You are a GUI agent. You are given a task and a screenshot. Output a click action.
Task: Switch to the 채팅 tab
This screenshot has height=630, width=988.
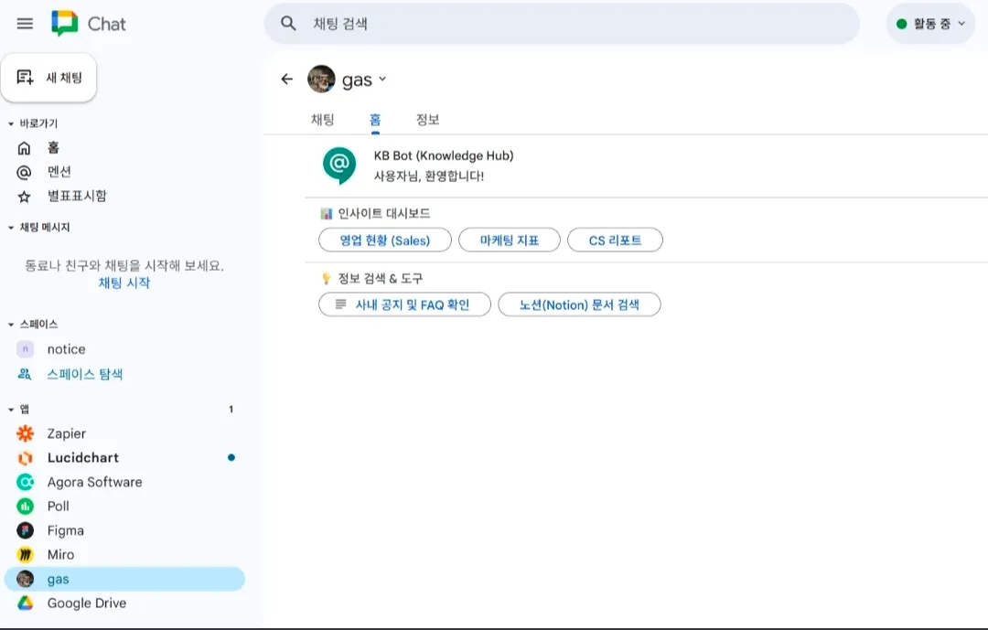click(x=323, y=120)
